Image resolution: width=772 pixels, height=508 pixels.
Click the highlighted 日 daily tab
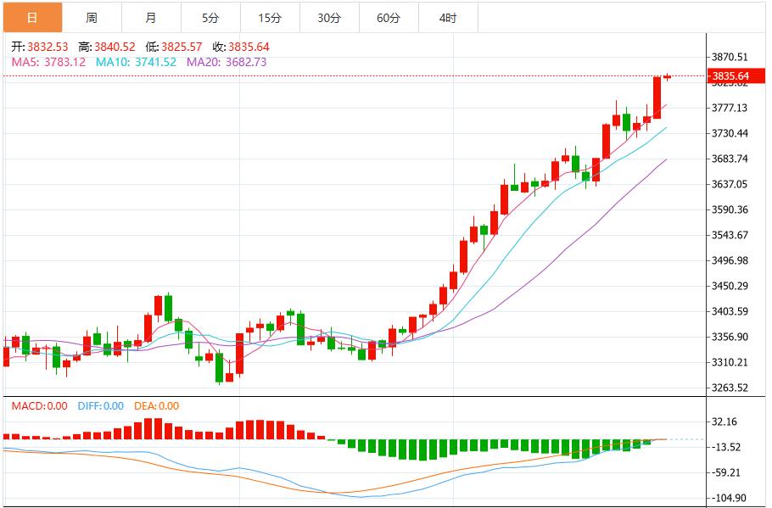coord(31,15)
